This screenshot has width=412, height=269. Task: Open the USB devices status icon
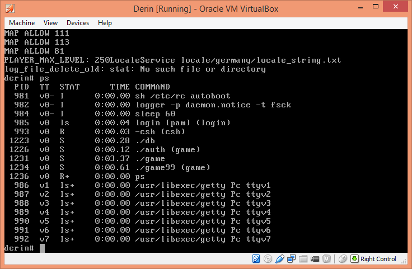tap(279, 259)
